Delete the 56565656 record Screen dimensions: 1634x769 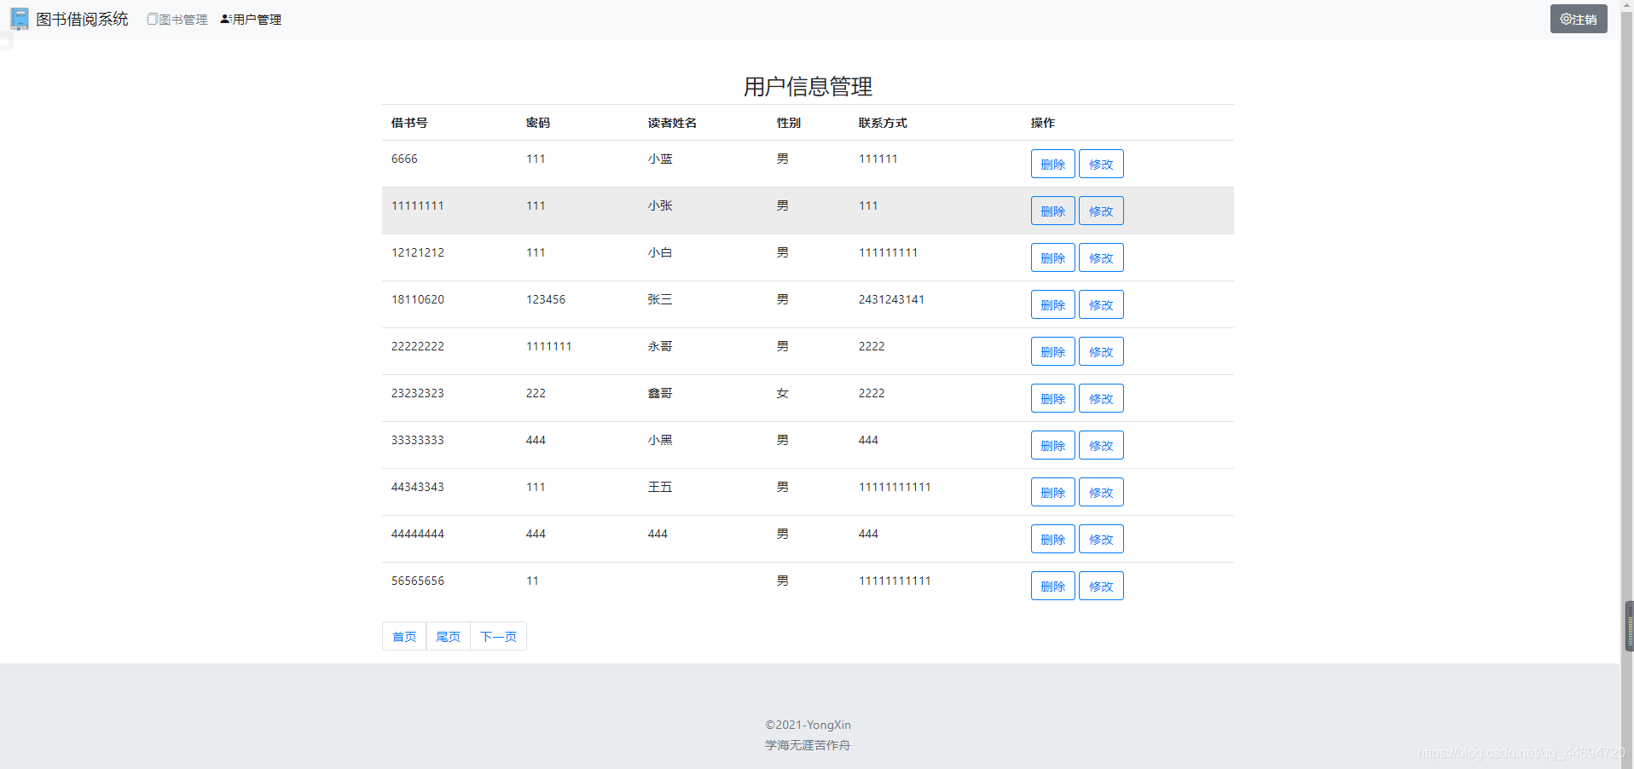coord(1052,586)
